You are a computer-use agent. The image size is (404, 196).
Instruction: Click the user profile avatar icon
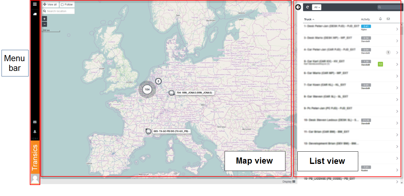pyautogui.click(x=35, y=179)
